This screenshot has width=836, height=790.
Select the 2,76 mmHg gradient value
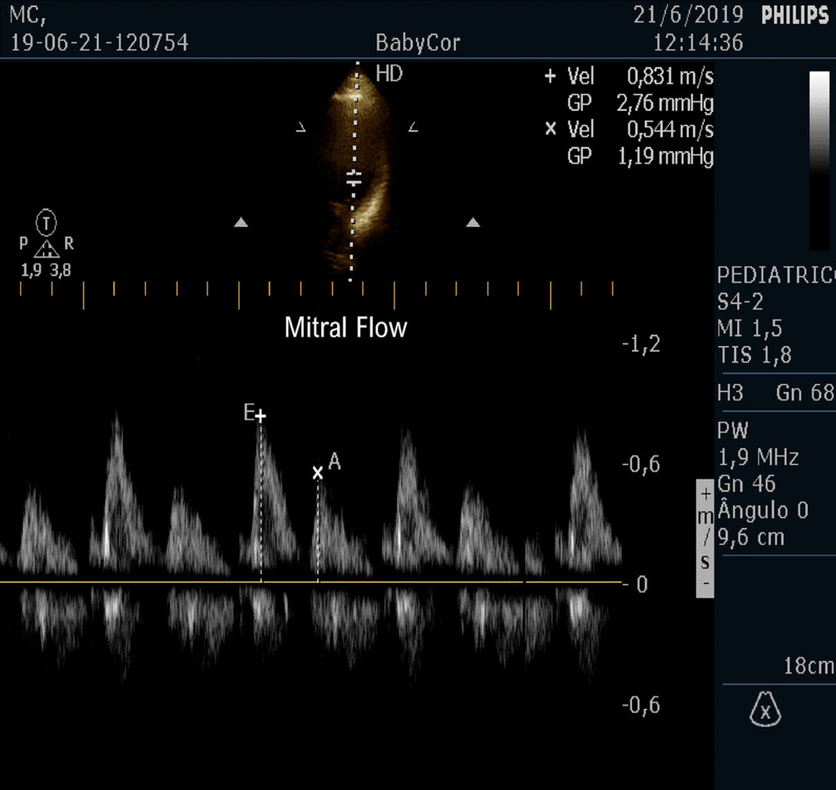pyautogui.click(x=665, y=103)
